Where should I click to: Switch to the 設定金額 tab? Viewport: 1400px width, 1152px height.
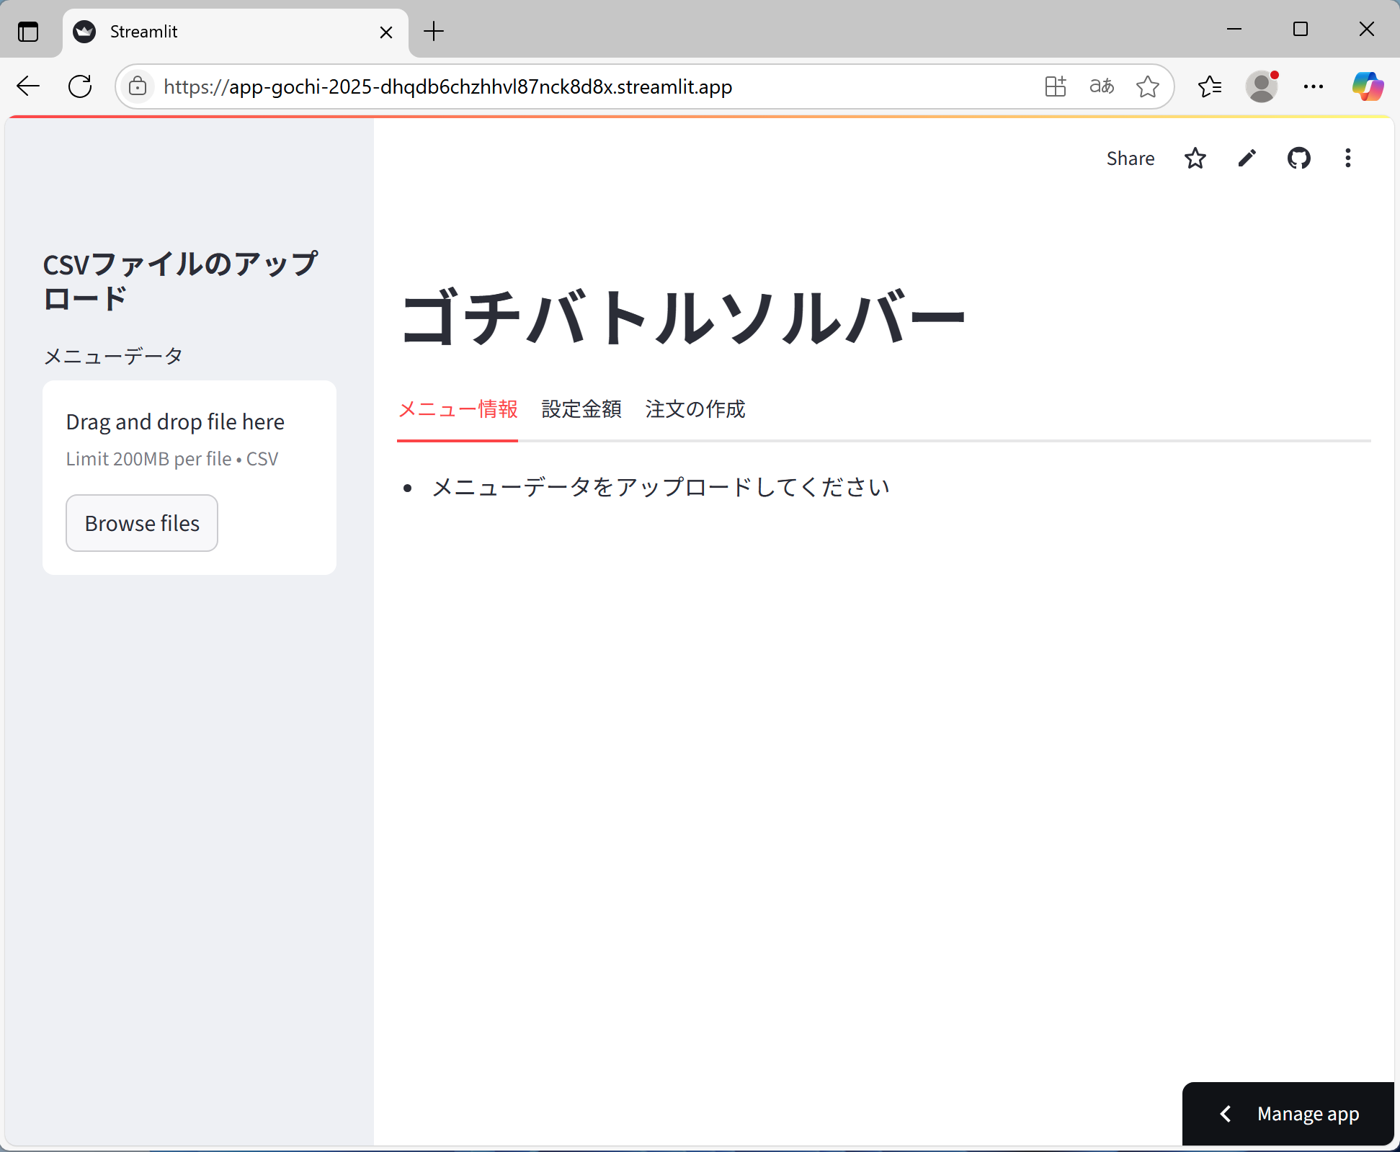click(x=581, y=409)
